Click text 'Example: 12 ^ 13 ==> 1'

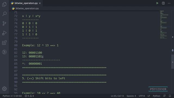pyautogui.click(x=40, y=45)
